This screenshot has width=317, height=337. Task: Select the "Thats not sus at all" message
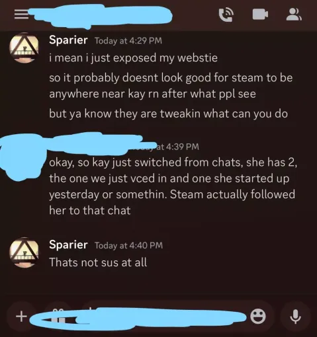(x=98, y=262)
